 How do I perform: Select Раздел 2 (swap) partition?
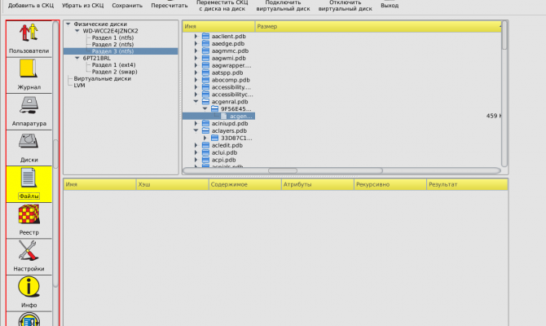tap(115, 72)
